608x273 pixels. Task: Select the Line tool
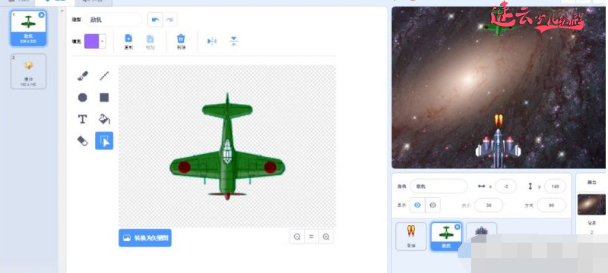click(104, 76)
